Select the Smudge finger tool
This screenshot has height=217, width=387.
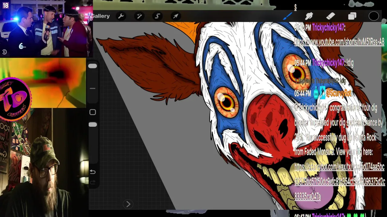(309, 16)
